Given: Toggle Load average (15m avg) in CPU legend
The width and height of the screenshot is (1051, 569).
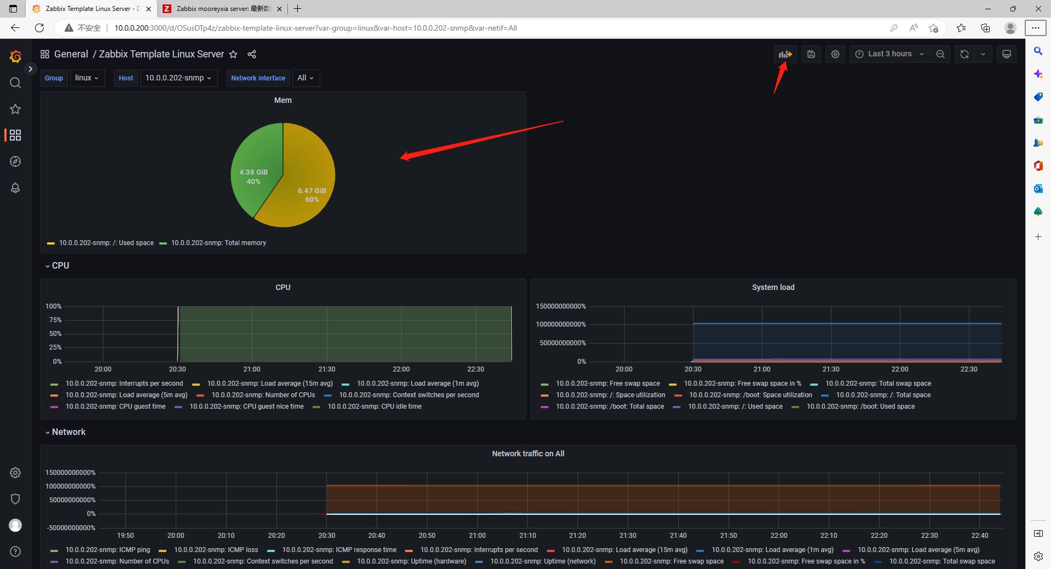Looking at the screenshot, I should (270, 384).
